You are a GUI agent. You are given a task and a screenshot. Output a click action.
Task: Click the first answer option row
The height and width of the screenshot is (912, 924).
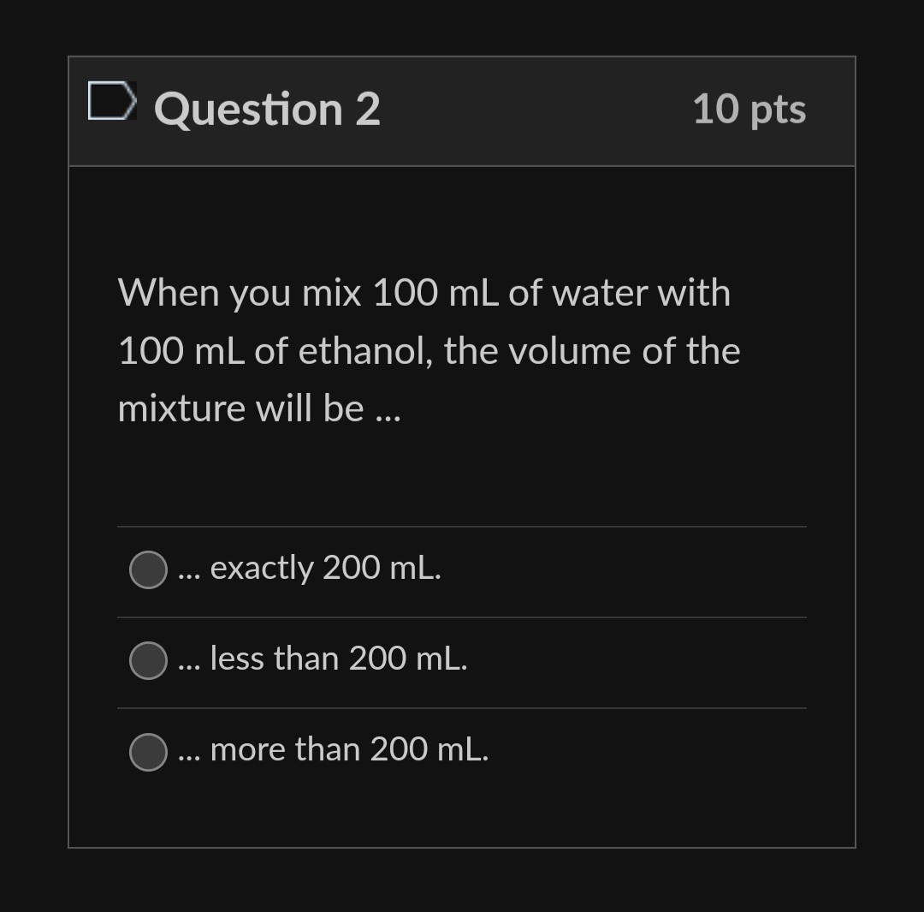pos(462,569)
